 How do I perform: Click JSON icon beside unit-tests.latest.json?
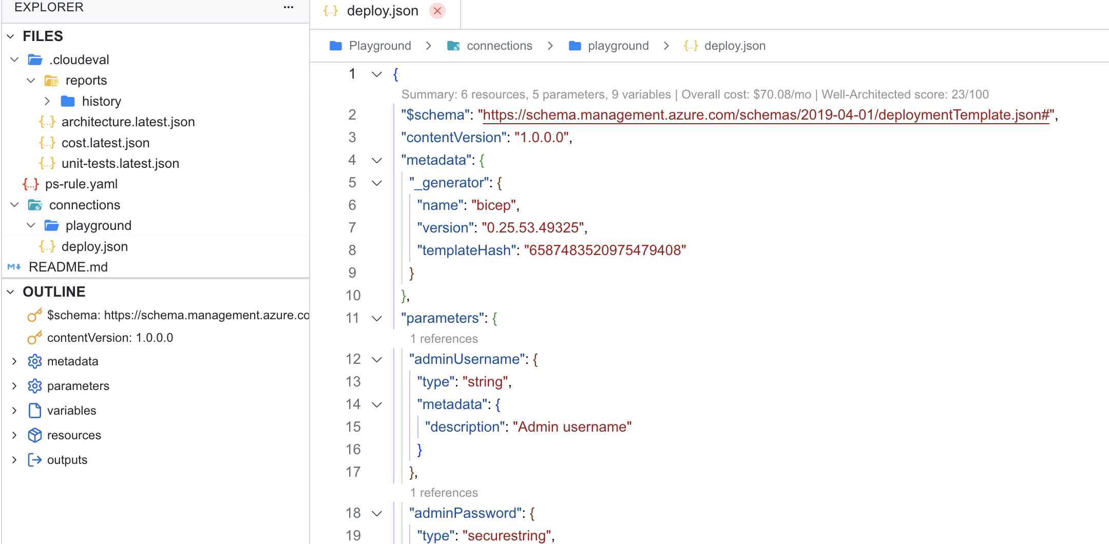(47, 163)
